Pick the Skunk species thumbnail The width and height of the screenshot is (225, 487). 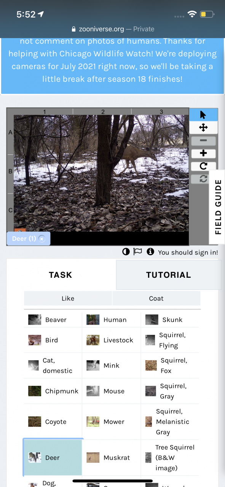(x=152, y=320)
